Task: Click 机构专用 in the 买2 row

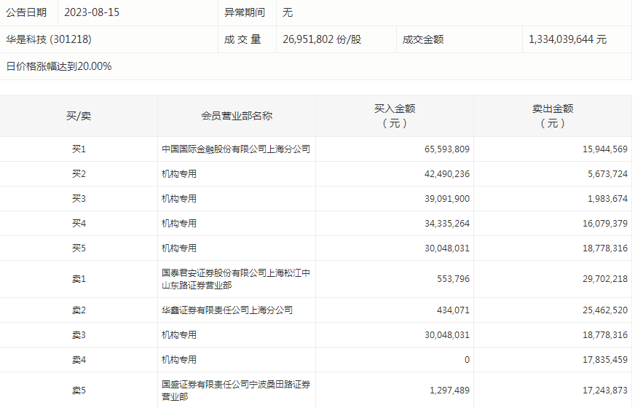Action: 179,174
